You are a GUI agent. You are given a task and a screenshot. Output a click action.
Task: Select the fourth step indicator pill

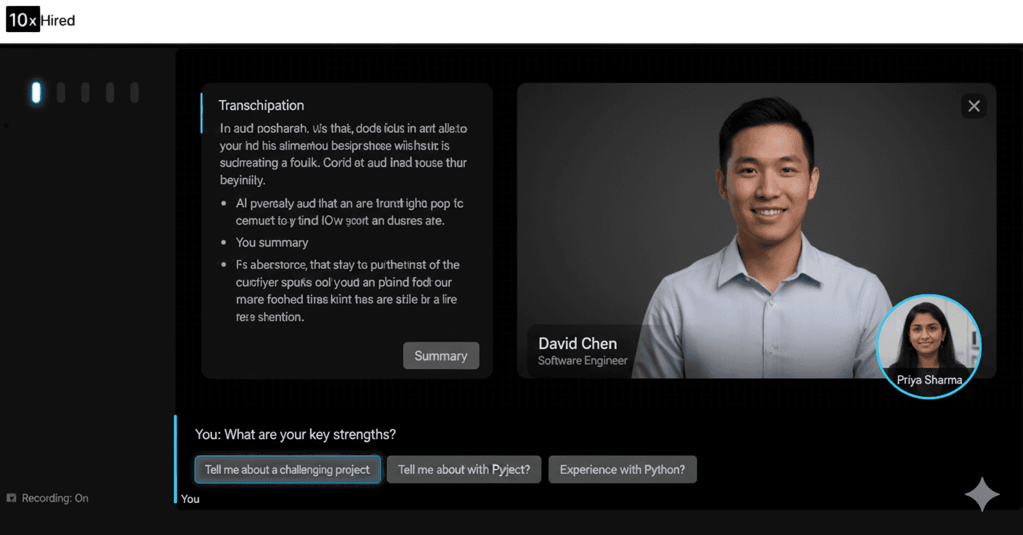click(110, 92)
